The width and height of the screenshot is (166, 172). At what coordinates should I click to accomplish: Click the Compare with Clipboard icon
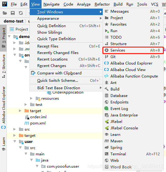[x=33, y=73]
